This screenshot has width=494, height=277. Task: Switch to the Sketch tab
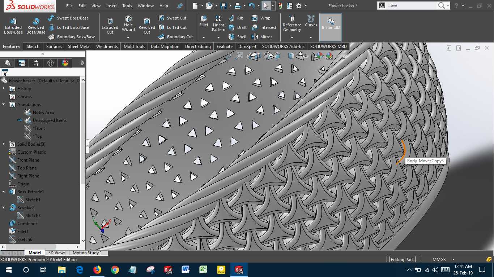[33, 47]
